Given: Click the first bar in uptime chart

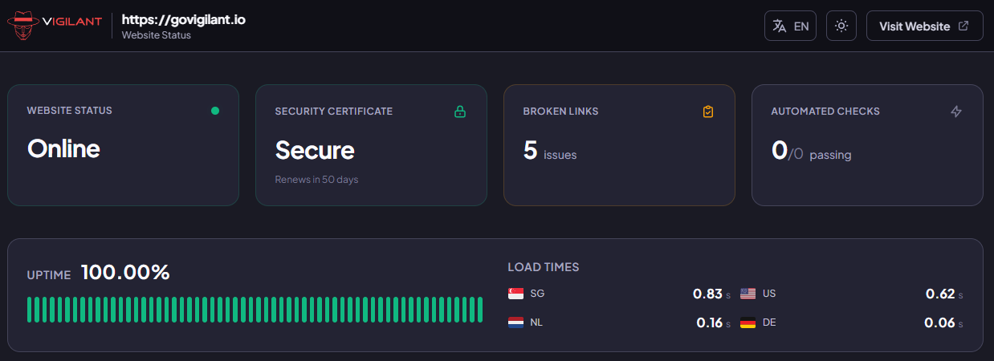Looking at the screenshot, I should point(30,310).
